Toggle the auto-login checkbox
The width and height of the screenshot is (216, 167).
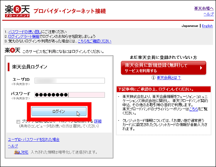tap(19, 122)
